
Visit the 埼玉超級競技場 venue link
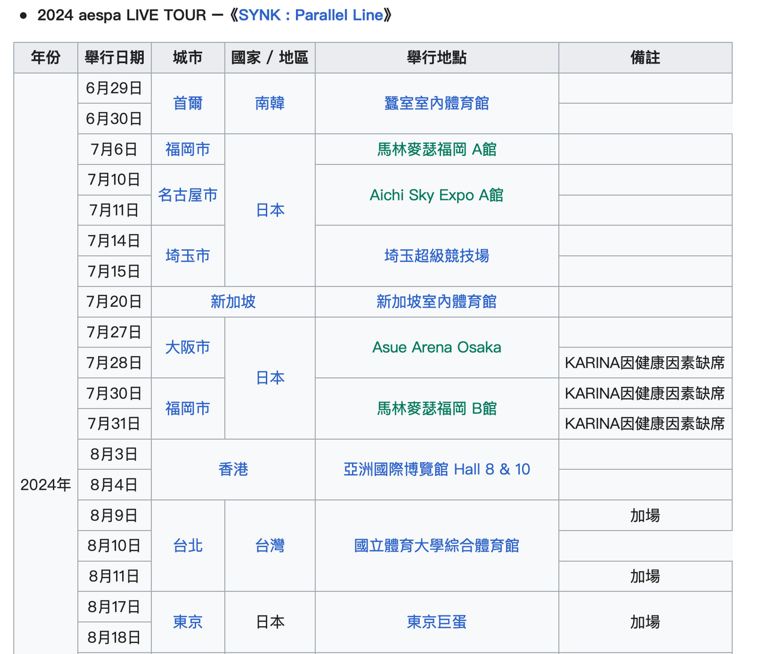pyautogui.click(x=436, y=256)
